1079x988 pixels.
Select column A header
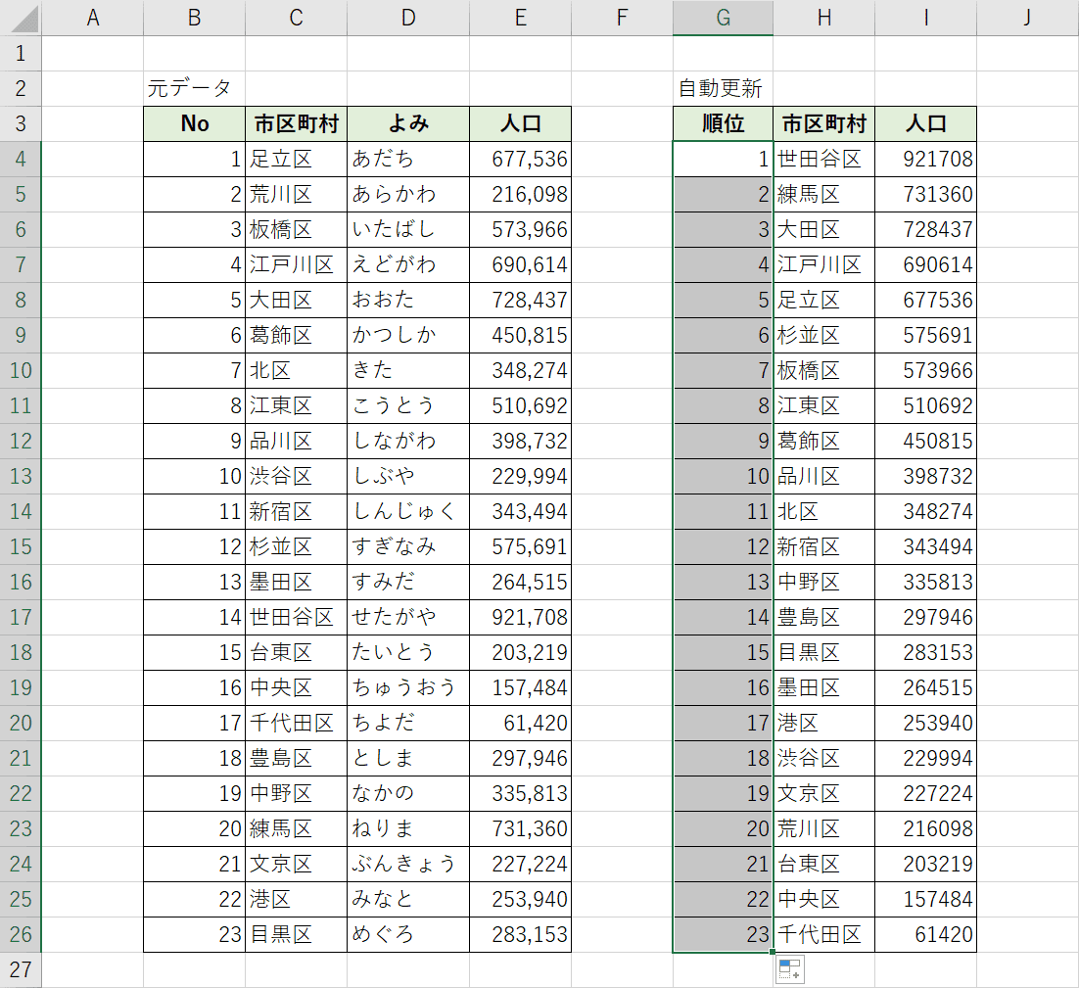92,18
